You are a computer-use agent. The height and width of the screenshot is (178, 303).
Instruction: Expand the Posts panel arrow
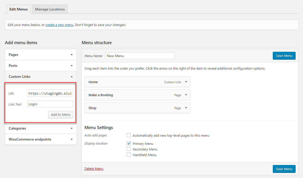point(72,66)
